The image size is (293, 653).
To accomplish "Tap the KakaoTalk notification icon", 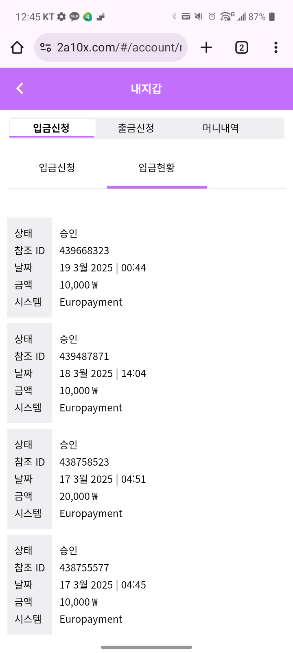I will [74, 17].
